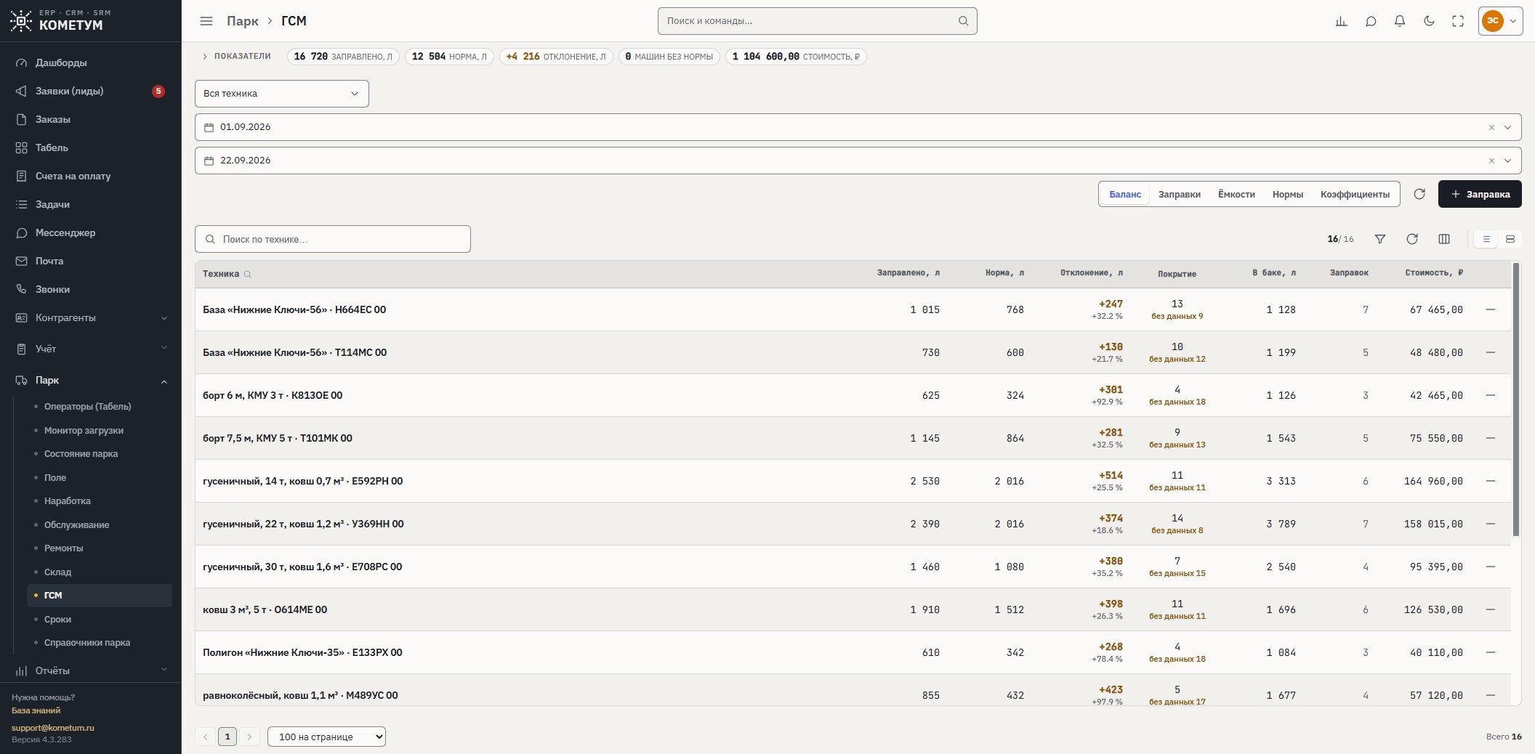Expand the 01.09.2026 date picker chevron
The image size is (1535, 754).
(x=1507, y=127)
